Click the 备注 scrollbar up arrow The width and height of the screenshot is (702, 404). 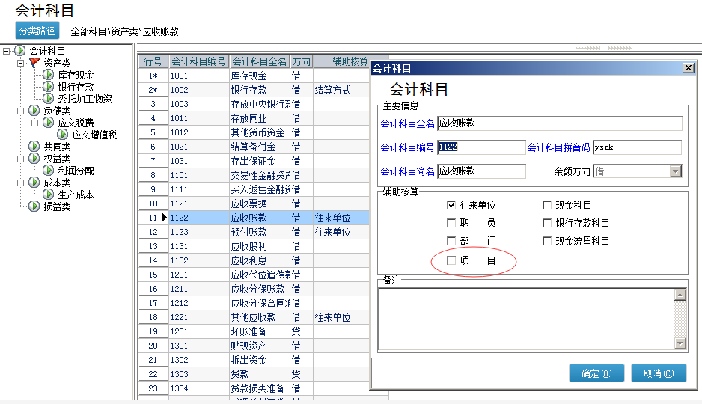[x=680, y=294]
